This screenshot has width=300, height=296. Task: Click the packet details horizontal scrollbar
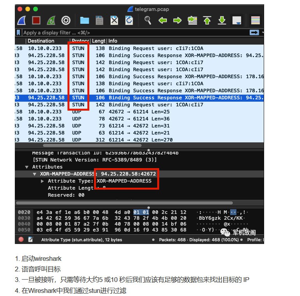124,203
